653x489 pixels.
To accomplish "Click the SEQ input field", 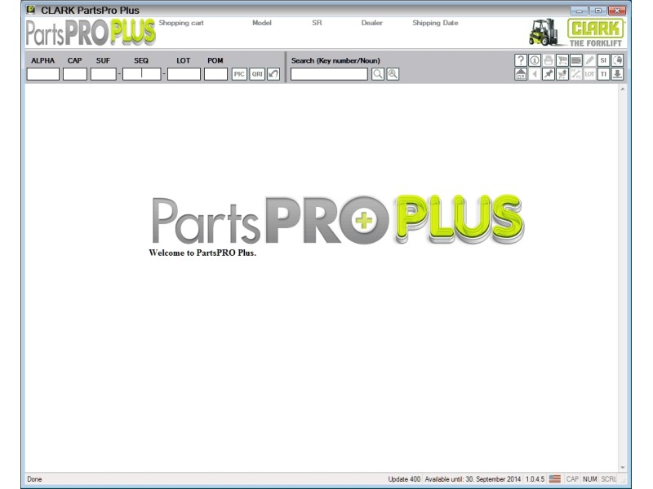I will point(141,74).
